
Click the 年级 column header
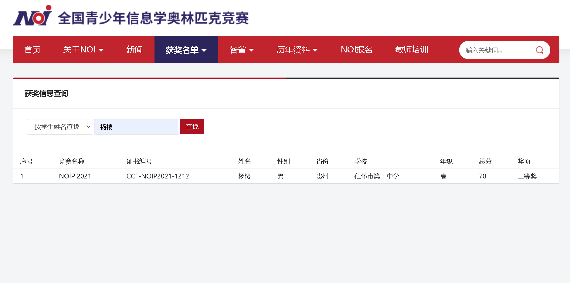pyautogui.click(x=446, y=161)
